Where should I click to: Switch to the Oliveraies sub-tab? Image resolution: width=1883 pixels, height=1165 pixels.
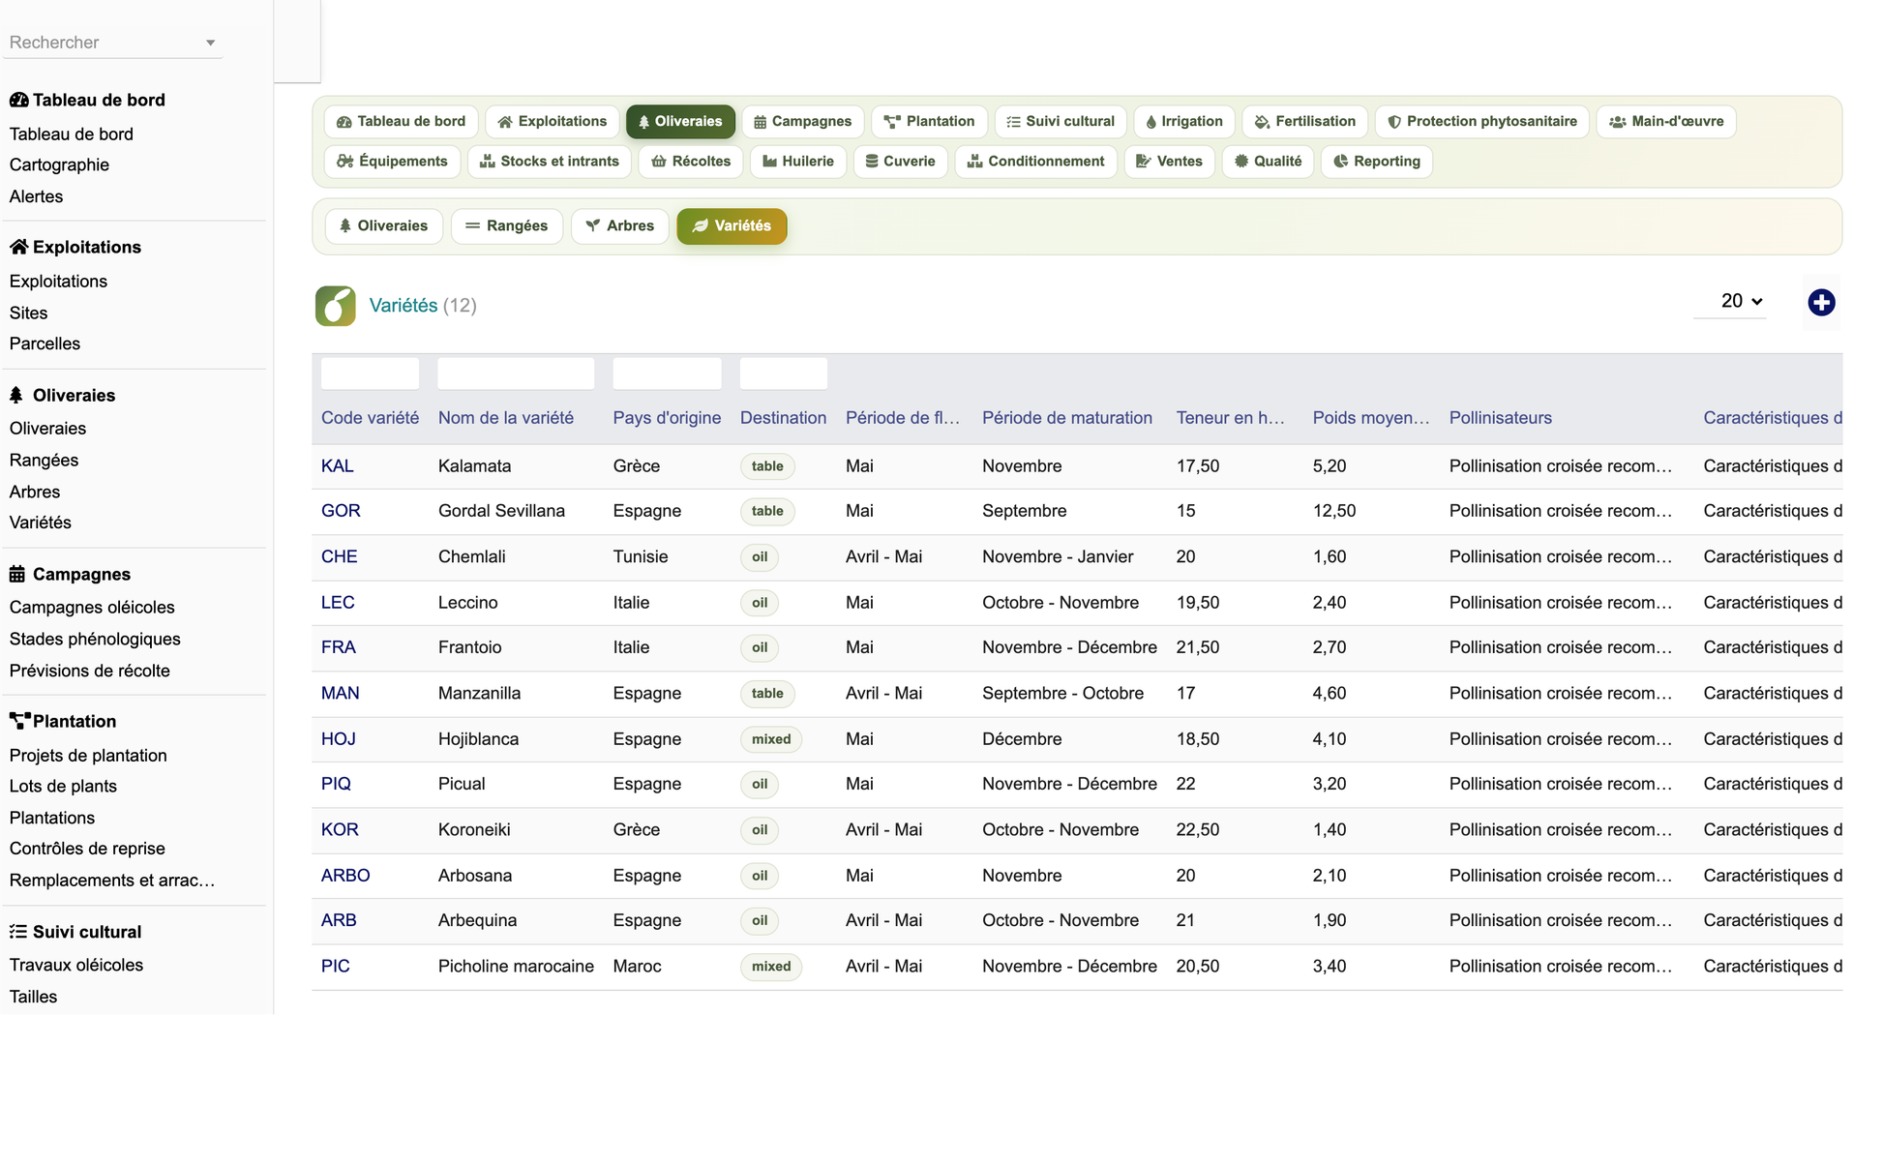click(383, 226)
